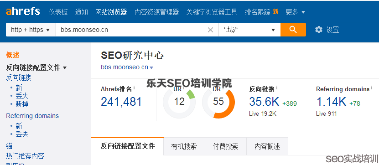The height and width of the screenshot is (165, 379).
Task: Open 新 under Referring domains sidebar
Action: coord(19,126)
